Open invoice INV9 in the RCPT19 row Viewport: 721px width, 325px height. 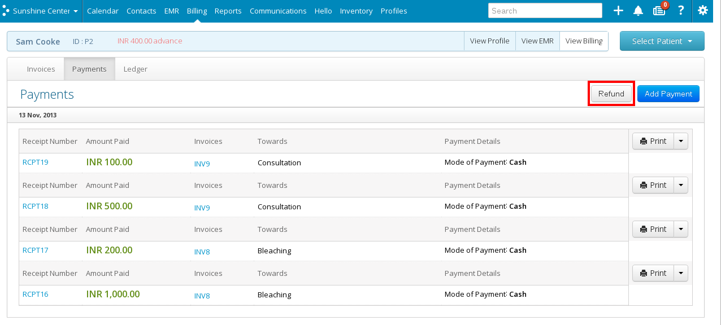(202, 164)
